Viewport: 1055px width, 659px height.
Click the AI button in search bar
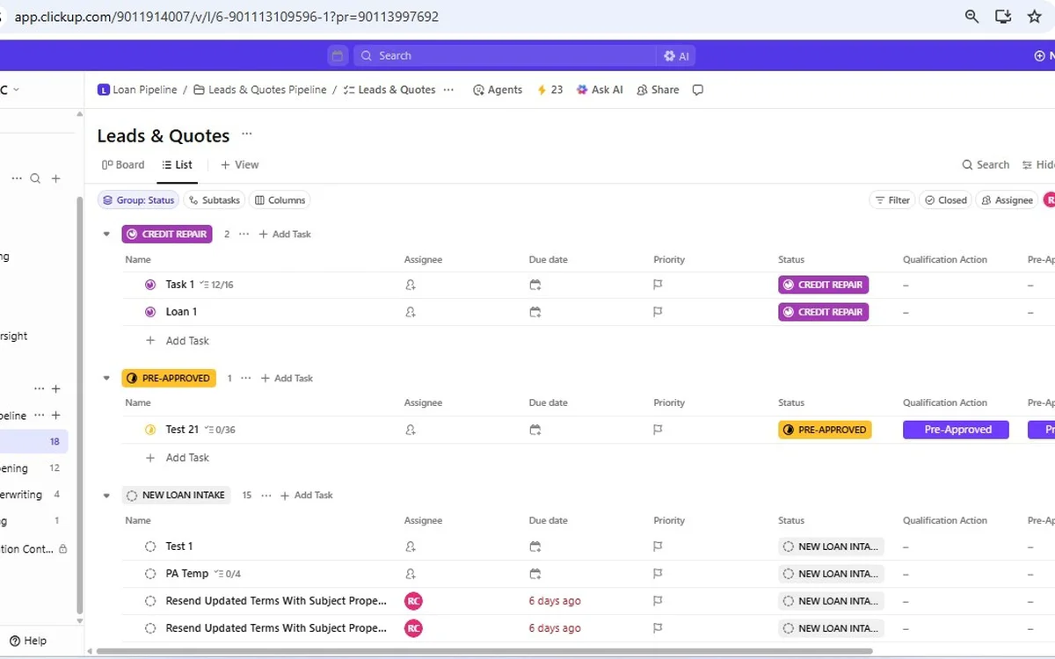tap(677, 55)
